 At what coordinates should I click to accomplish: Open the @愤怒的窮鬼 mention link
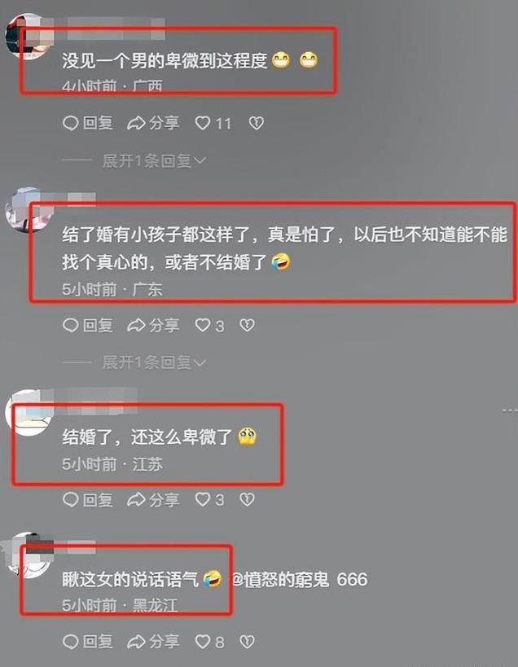(280, 579)
